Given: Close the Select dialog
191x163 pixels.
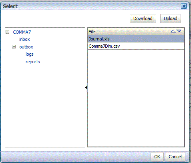Looking at the screenshot, I should [x=184, y=6].
